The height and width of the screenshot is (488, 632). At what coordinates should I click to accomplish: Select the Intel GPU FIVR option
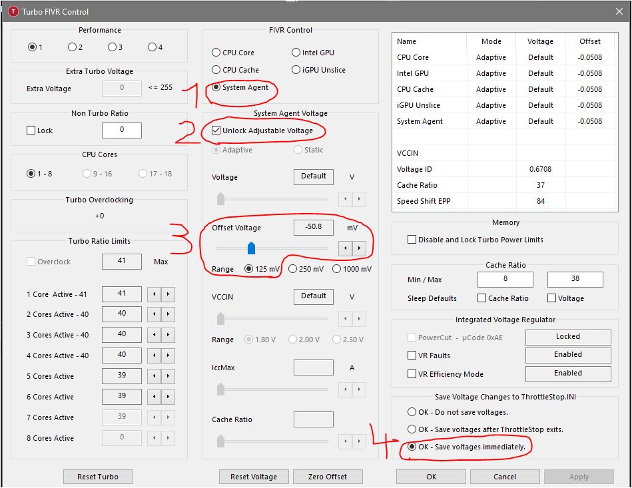point(313,53)
